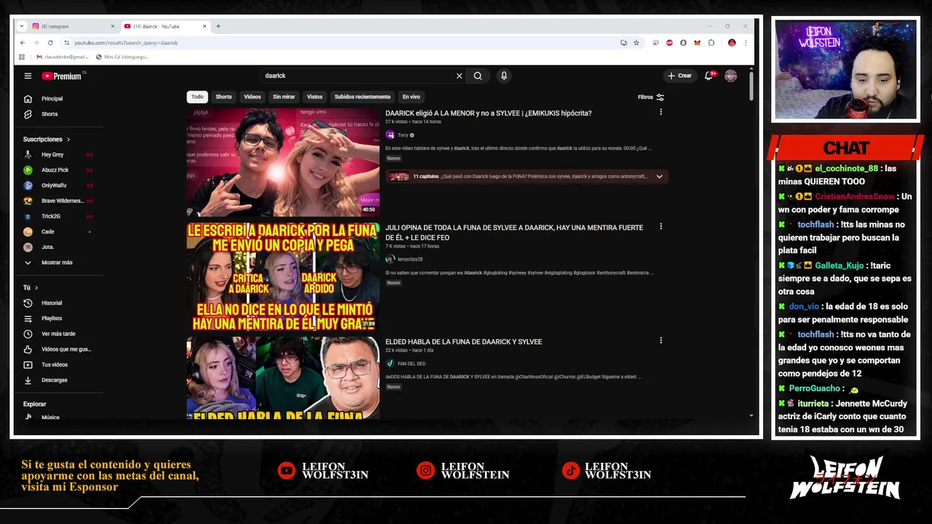The height and width of the screenshot is (524, 932).
Task: Open options menu for the JULI OPINA video
Action: pyautogui.click(x=660, y=226)
